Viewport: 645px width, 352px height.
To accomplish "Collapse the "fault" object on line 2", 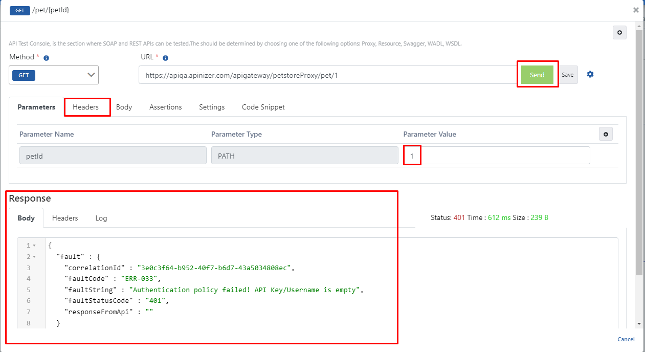I will pyautogui.click(x=34, y=257).
